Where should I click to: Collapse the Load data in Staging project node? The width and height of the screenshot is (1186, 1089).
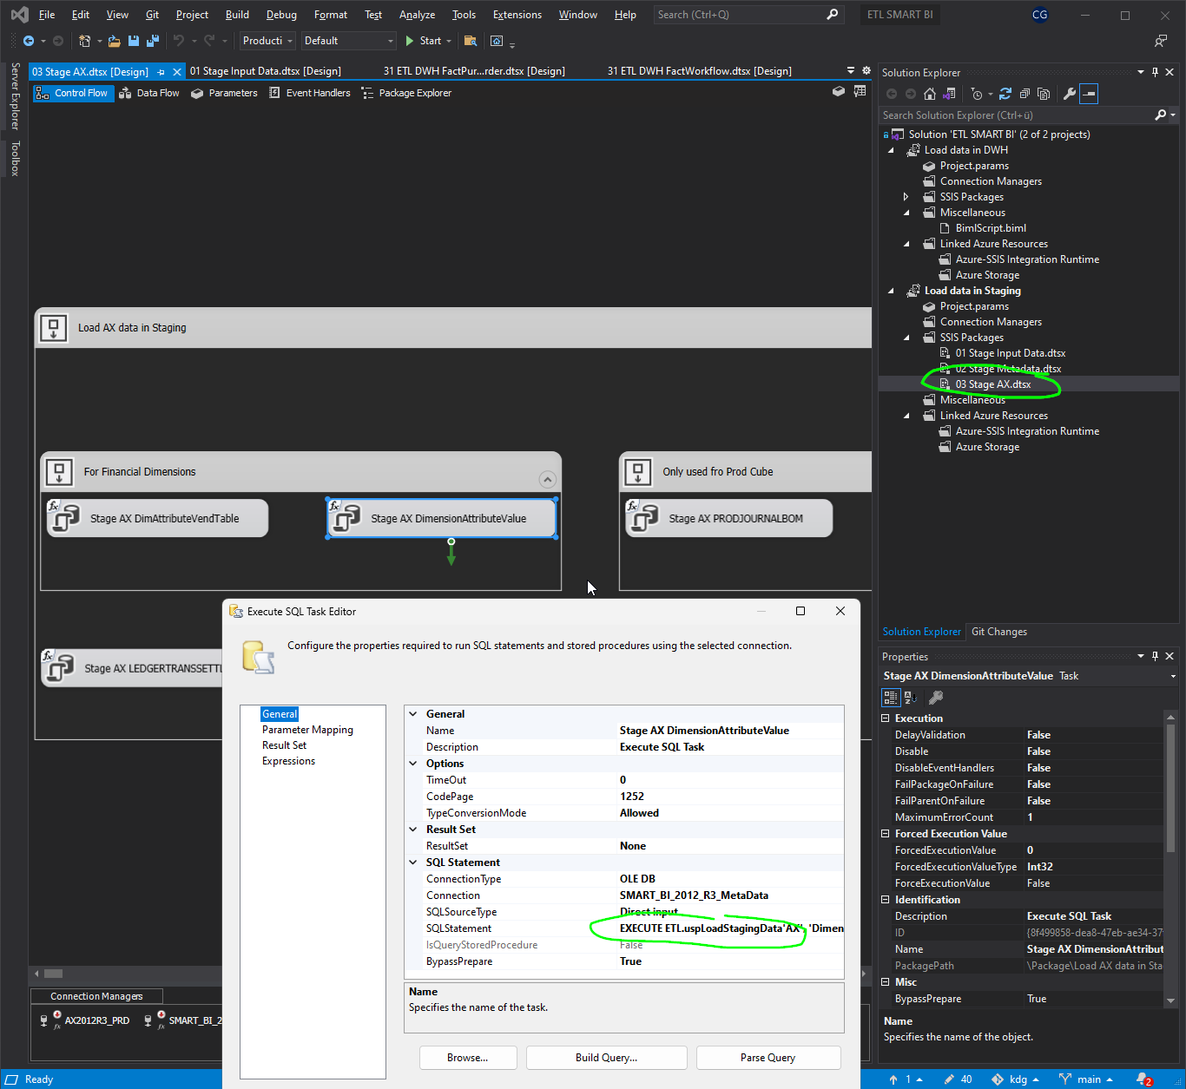click(891, 291)
